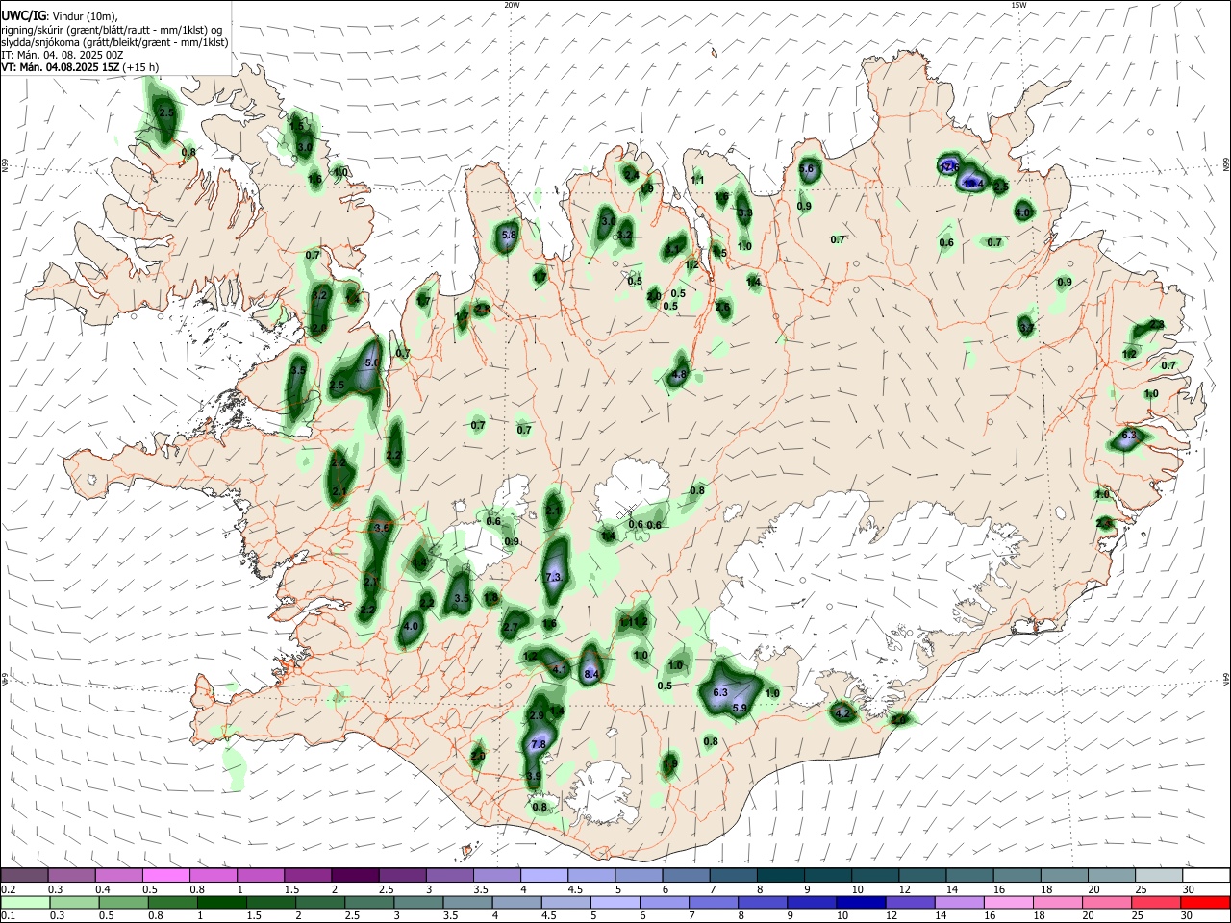Select the bright magenta 0.5–0.8 snow legend swatch
The width and height of the screenshot is (1231, 923).
[166, 875]
